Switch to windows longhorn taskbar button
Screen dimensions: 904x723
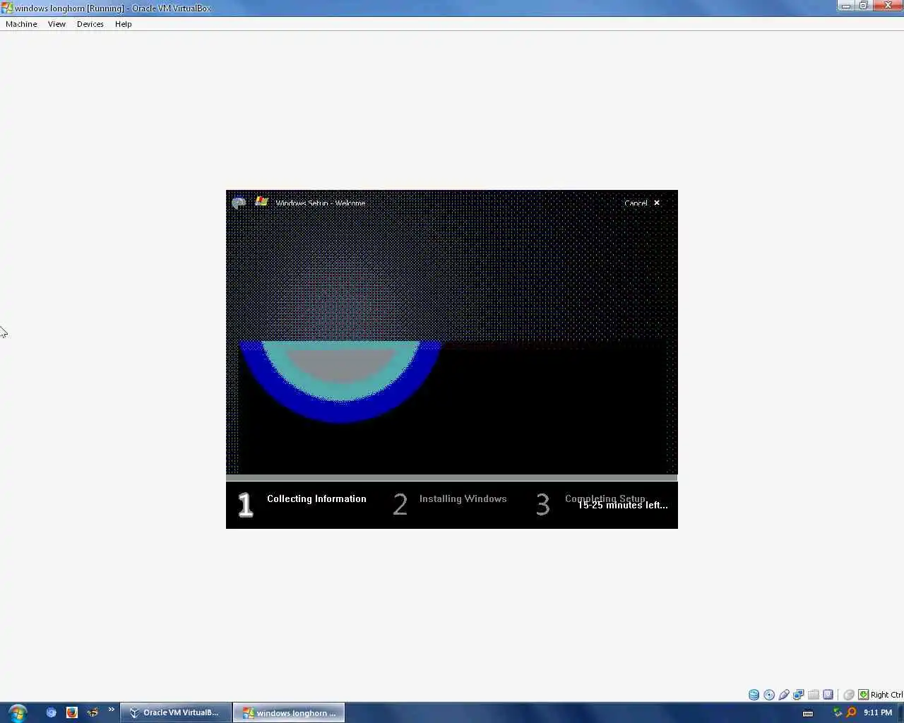click(x=289, y=712)
